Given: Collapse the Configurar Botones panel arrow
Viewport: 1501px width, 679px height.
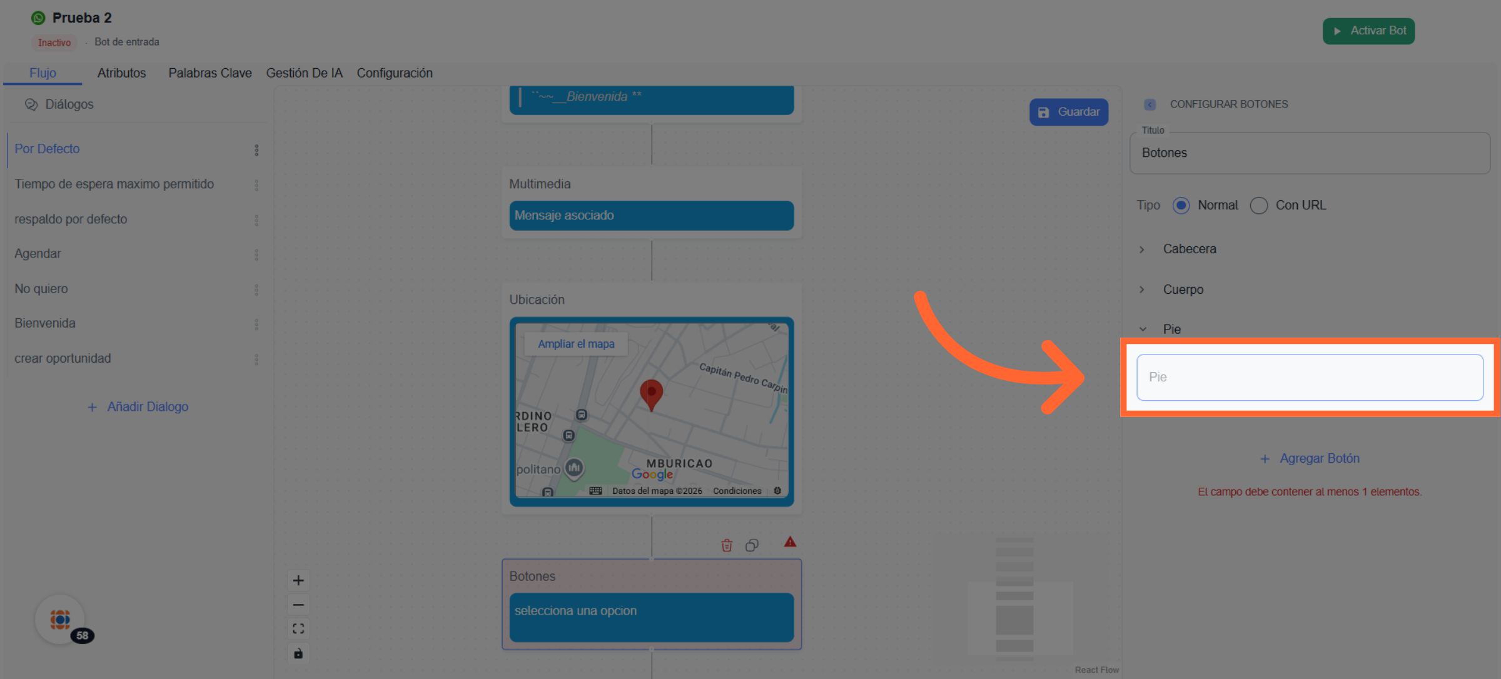Looking at the screenshot, I should [1150, 104].
